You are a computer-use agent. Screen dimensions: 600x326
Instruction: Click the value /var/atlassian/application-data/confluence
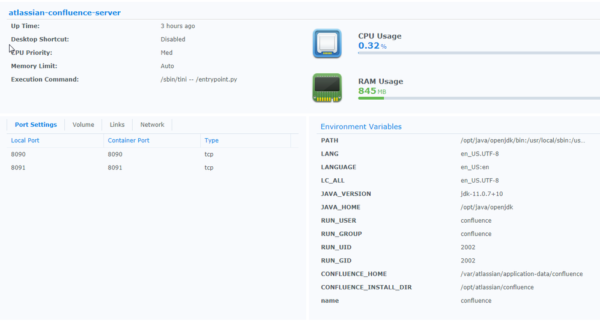tap(521, 274)
